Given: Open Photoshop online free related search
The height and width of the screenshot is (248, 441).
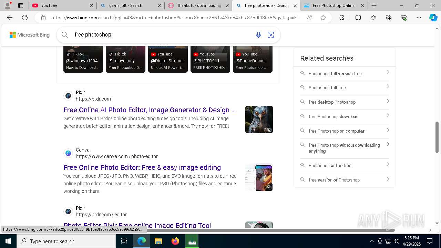Looking at the screenshot, I should (x=345, y=165).
